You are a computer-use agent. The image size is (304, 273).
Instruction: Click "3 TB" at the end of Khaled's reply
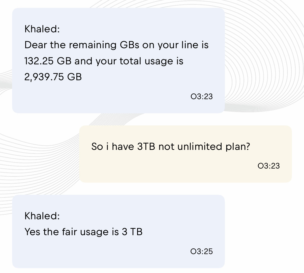point(132,232)
